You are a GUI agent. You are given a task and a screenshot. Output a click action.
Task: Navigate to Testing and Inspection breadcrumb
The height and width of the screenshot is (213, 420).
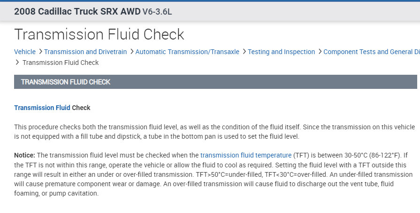282,52
